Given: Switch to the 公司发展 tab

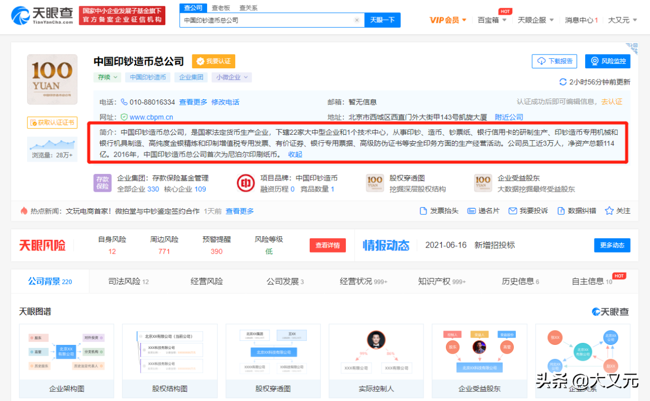Looking at the screenshot, I should 285,281.
